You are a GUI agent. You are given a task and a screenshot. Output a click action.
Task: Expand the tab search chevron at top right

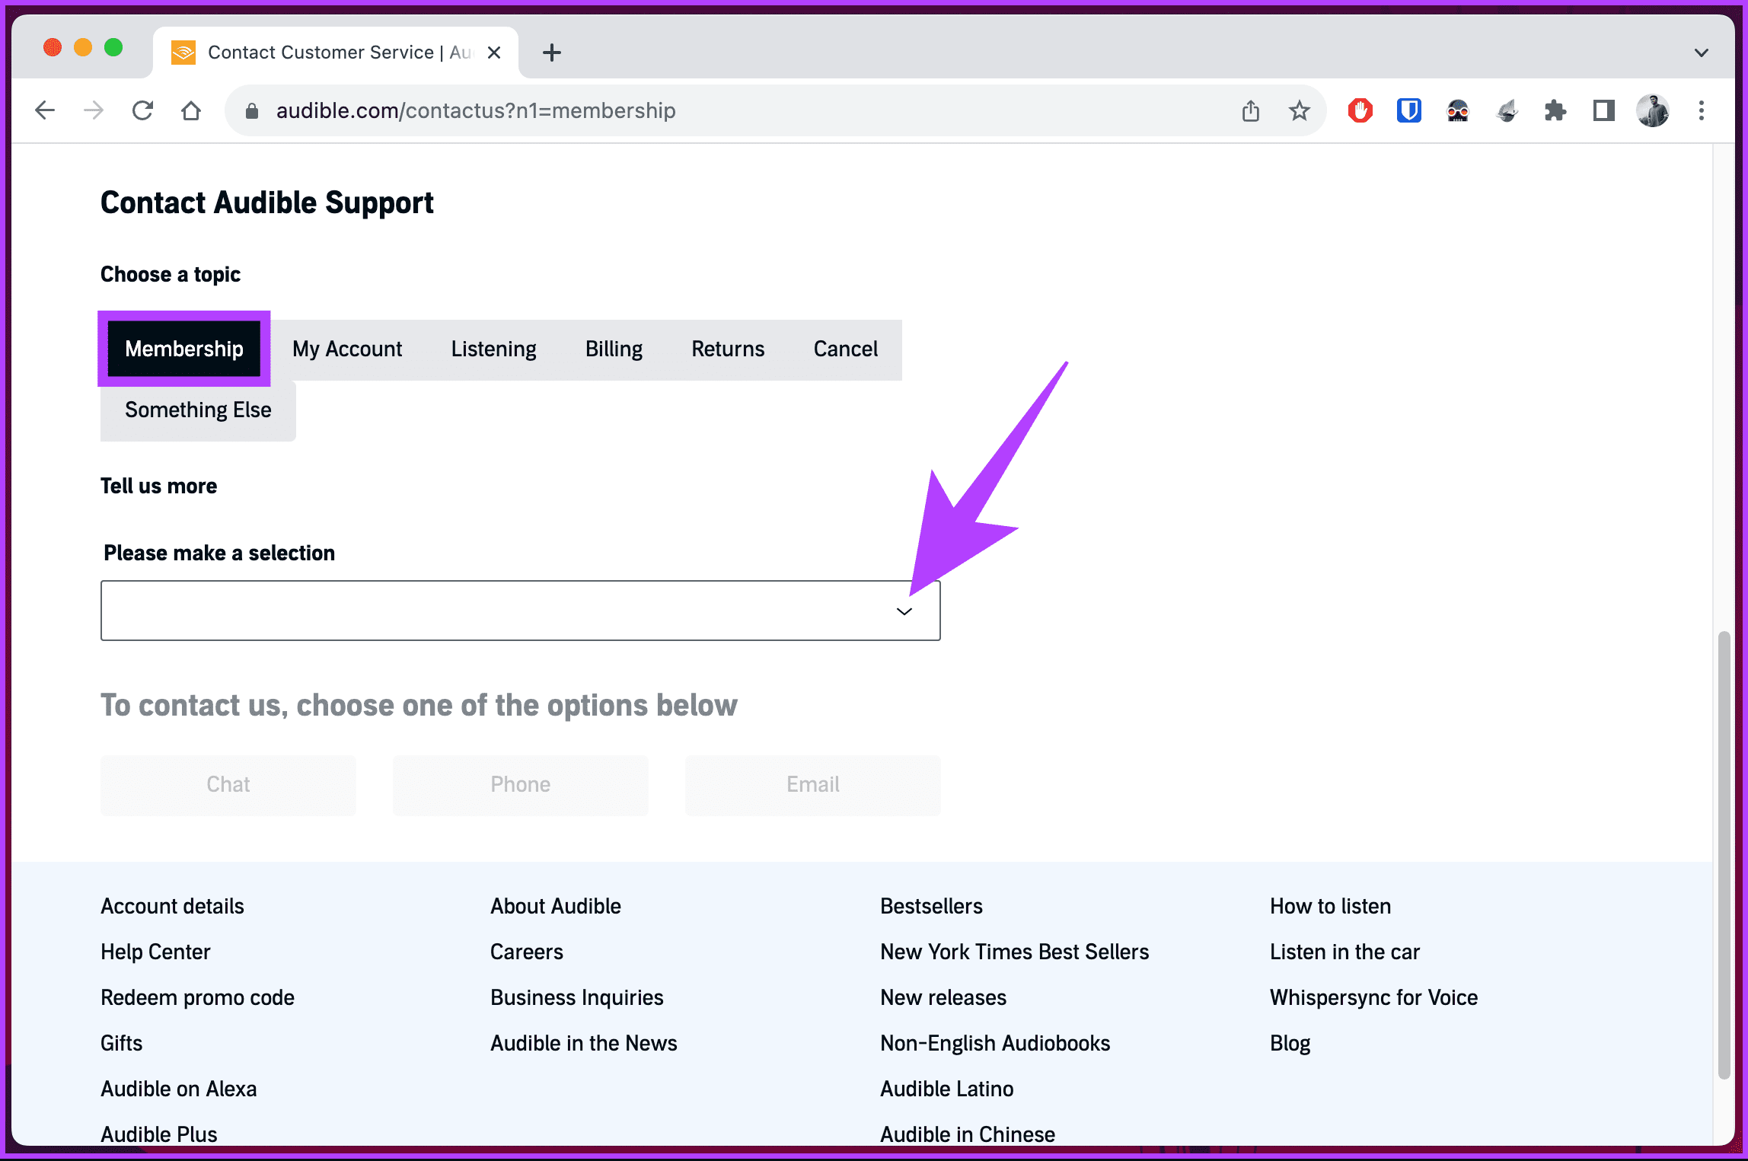click(1701, 53)
